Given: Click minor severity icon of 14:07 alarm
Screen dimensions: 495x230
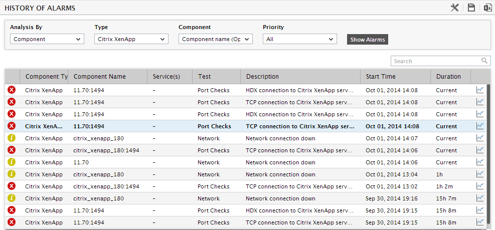Looking at the screenshot, I should click(x=12, y=138).
